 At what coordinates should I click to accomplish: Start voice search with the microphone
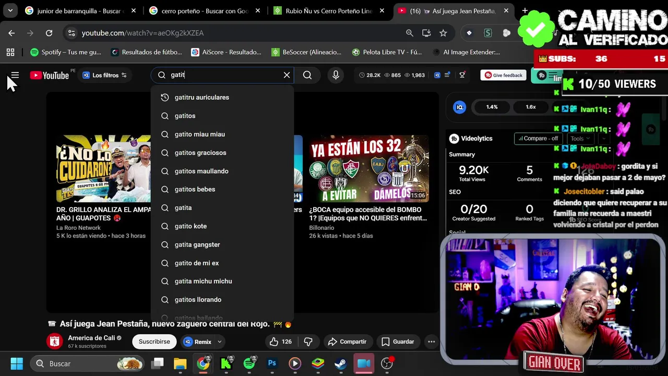pos(336,75)
